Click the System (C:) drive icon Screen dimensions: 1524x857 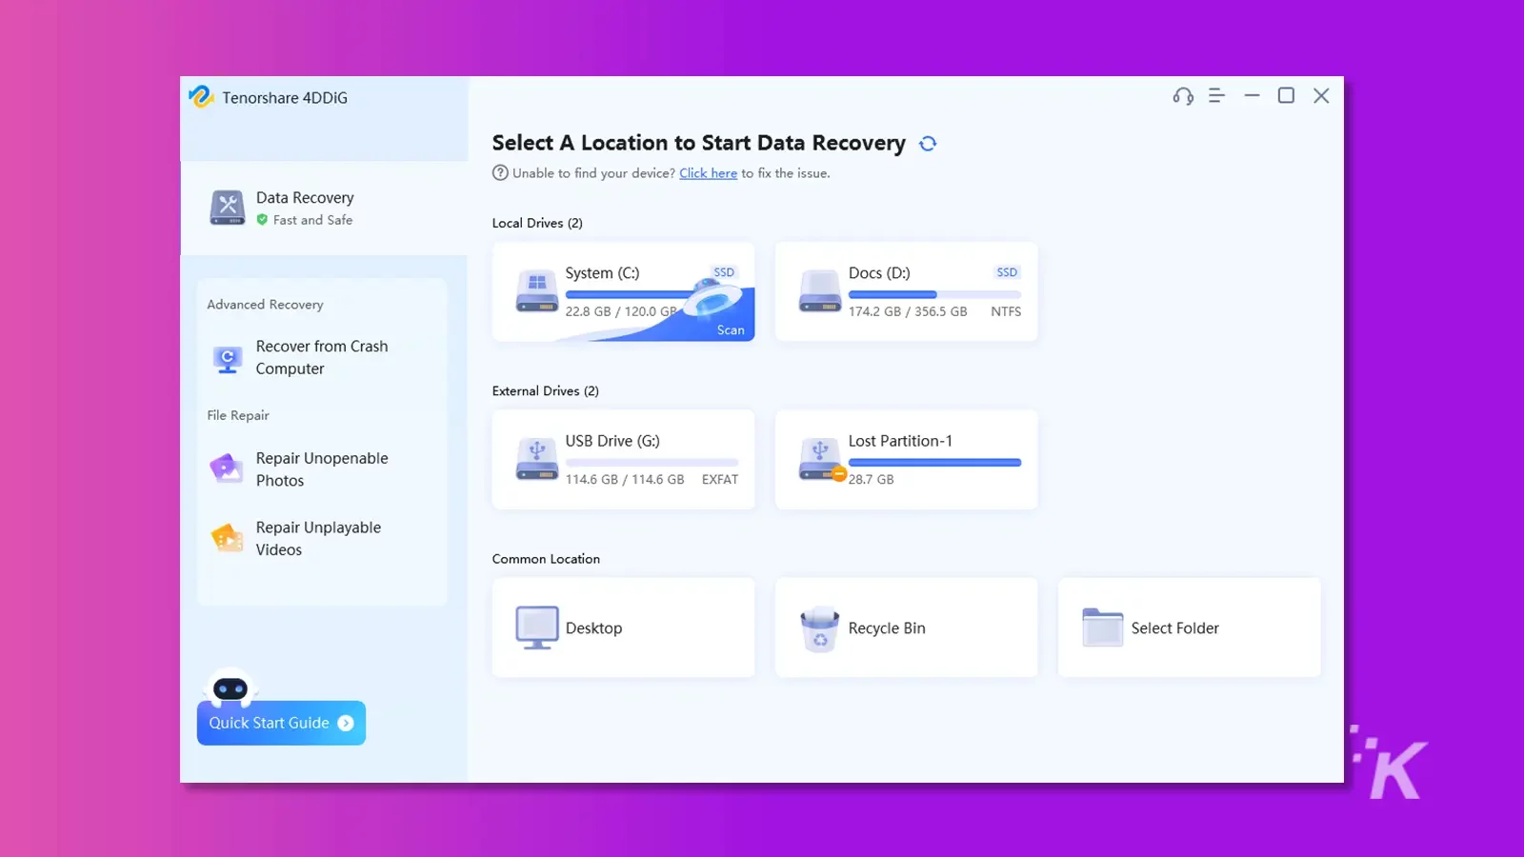tap(537, 291)
